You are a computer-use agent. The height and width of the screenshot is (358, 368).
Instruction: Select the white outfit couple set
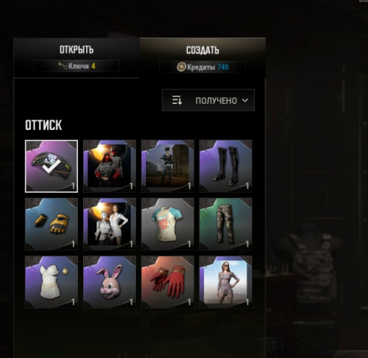coord(109,224)
